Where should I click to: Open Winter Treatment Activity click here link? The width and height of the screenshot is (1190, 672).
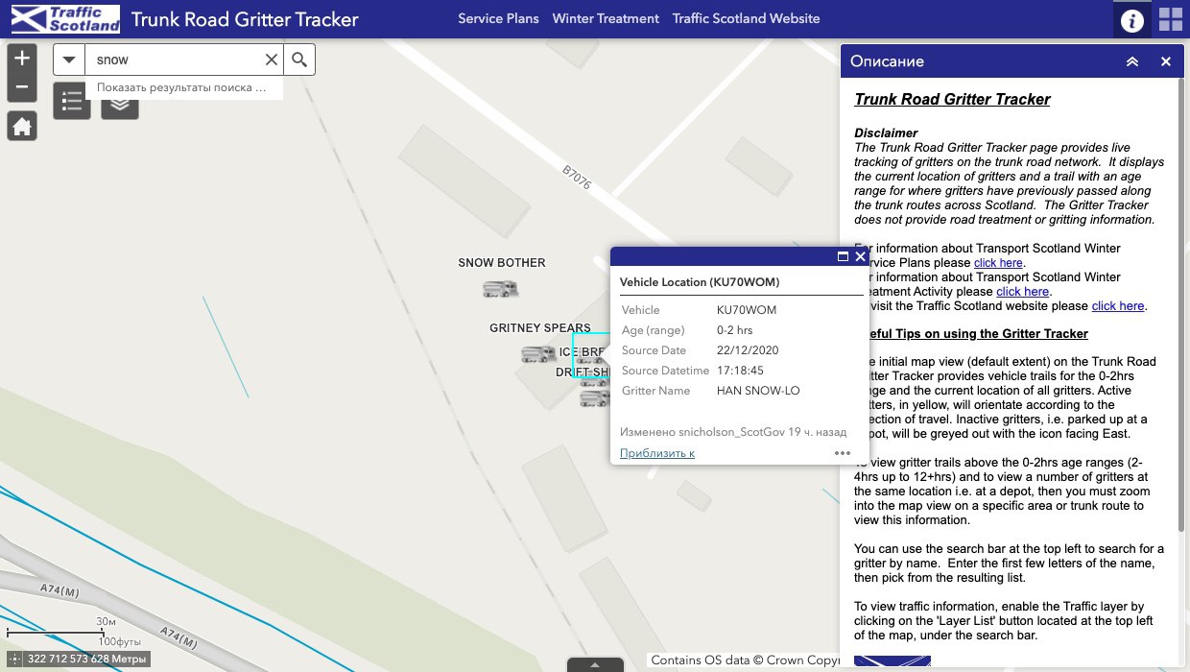pos(1023,291)
